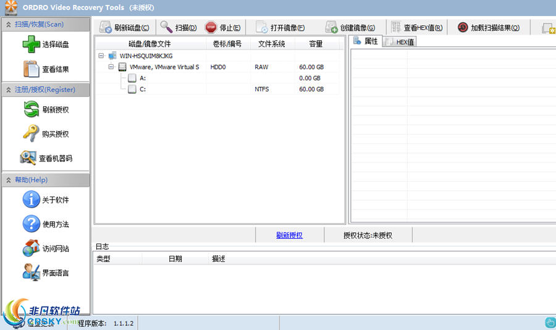Sort by 磁盘/镜像文件 column header
Screen dimensions: 556x330
[x=150, y=44]
